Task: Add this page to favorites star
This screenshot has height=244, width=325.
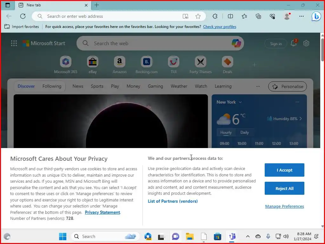Action: pos(198,16)
